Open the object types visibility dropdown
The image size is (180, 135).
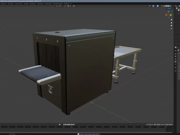point(150,6)
